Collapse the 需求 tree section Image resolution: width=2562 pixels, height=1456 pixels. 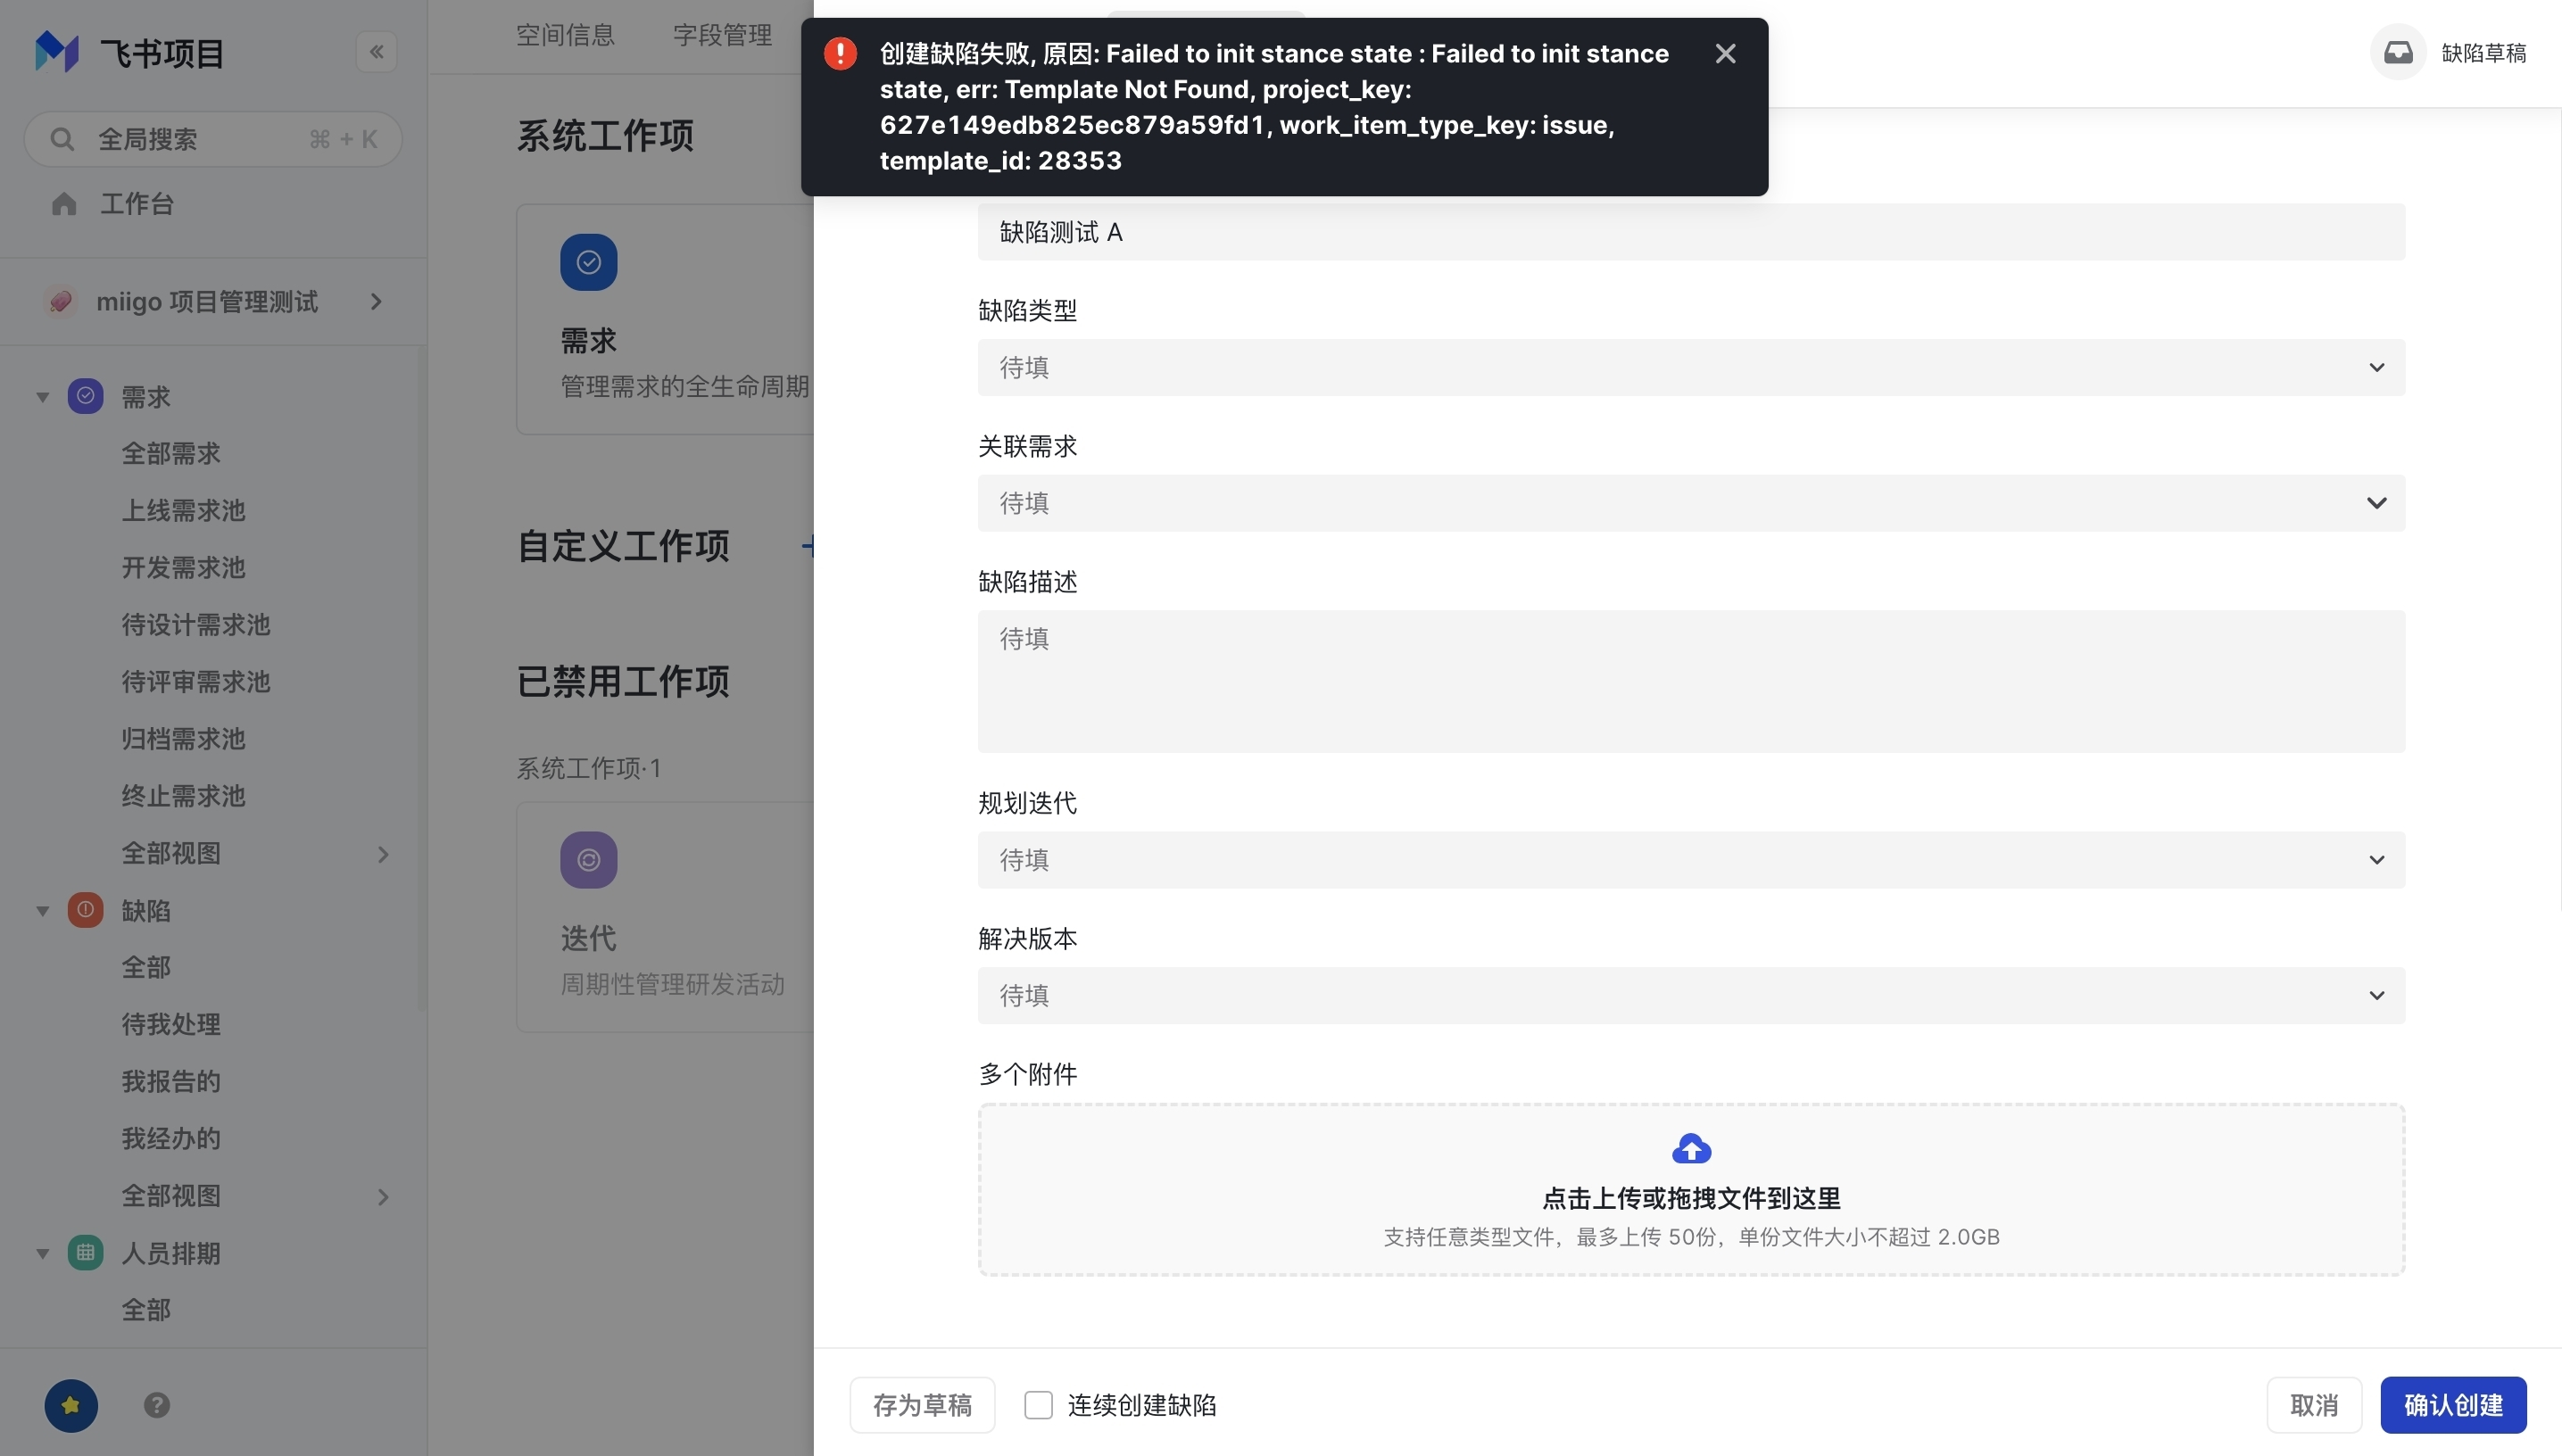point(43,397)
